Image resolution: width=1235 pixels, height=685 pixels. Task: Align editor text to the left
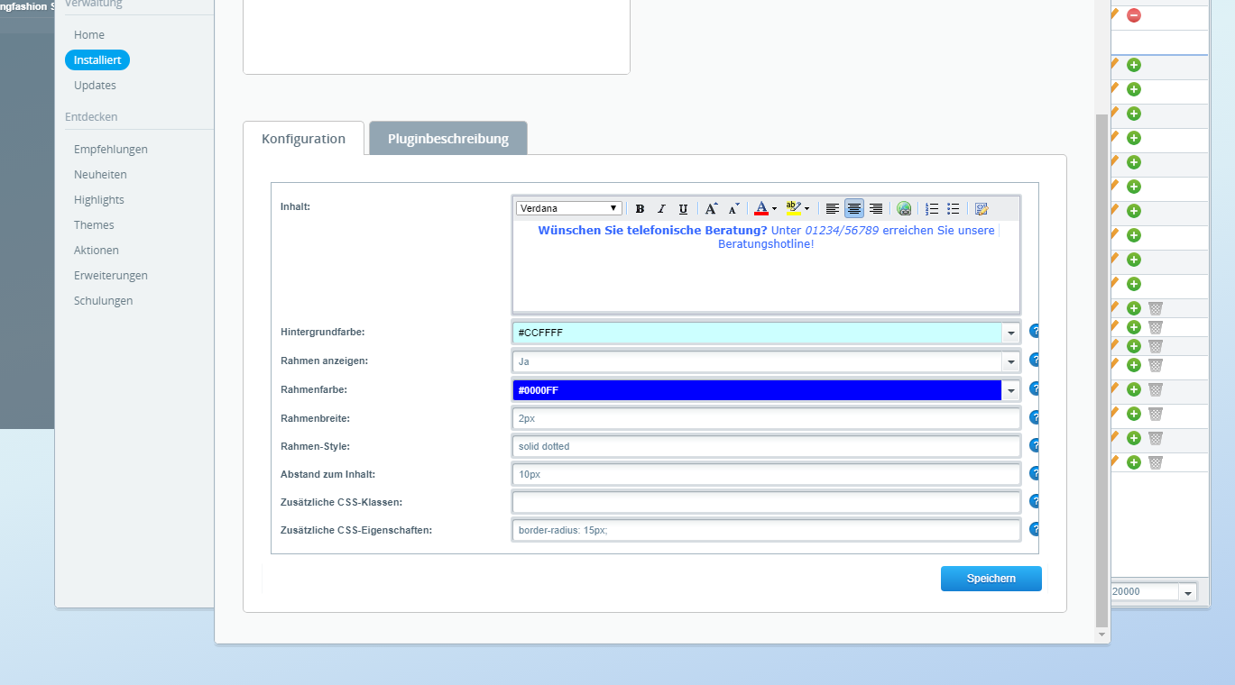833,209
